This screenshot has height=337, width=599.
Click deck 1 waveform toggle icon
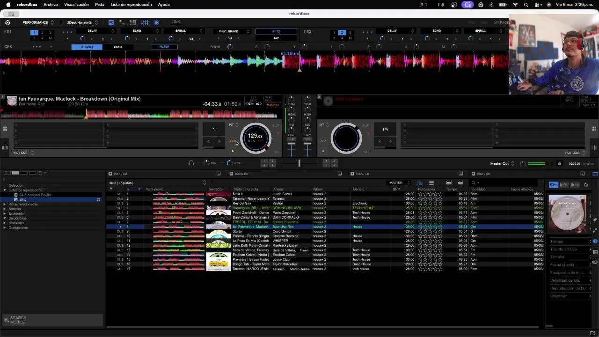(5, 148)
